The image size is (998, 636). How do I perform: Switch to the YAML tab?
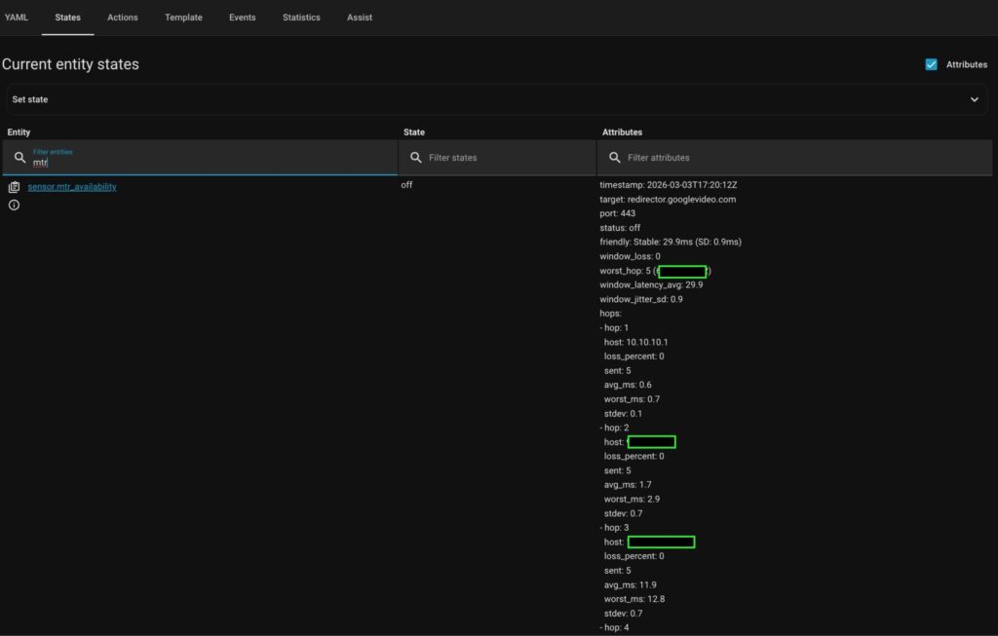17,18
